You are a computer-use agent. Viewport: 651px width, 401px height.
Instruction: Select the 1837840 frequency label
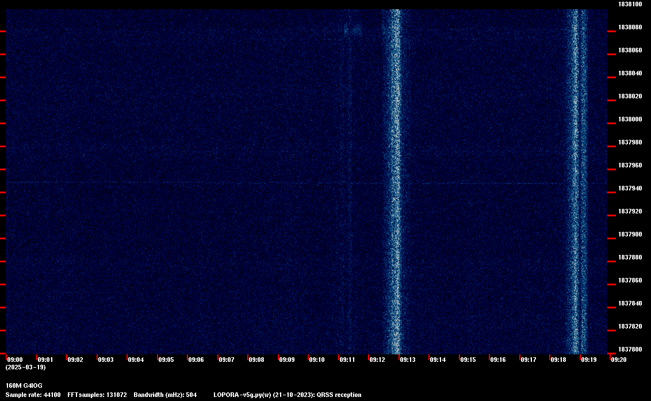pyautogui.click(x=630, y=304)
